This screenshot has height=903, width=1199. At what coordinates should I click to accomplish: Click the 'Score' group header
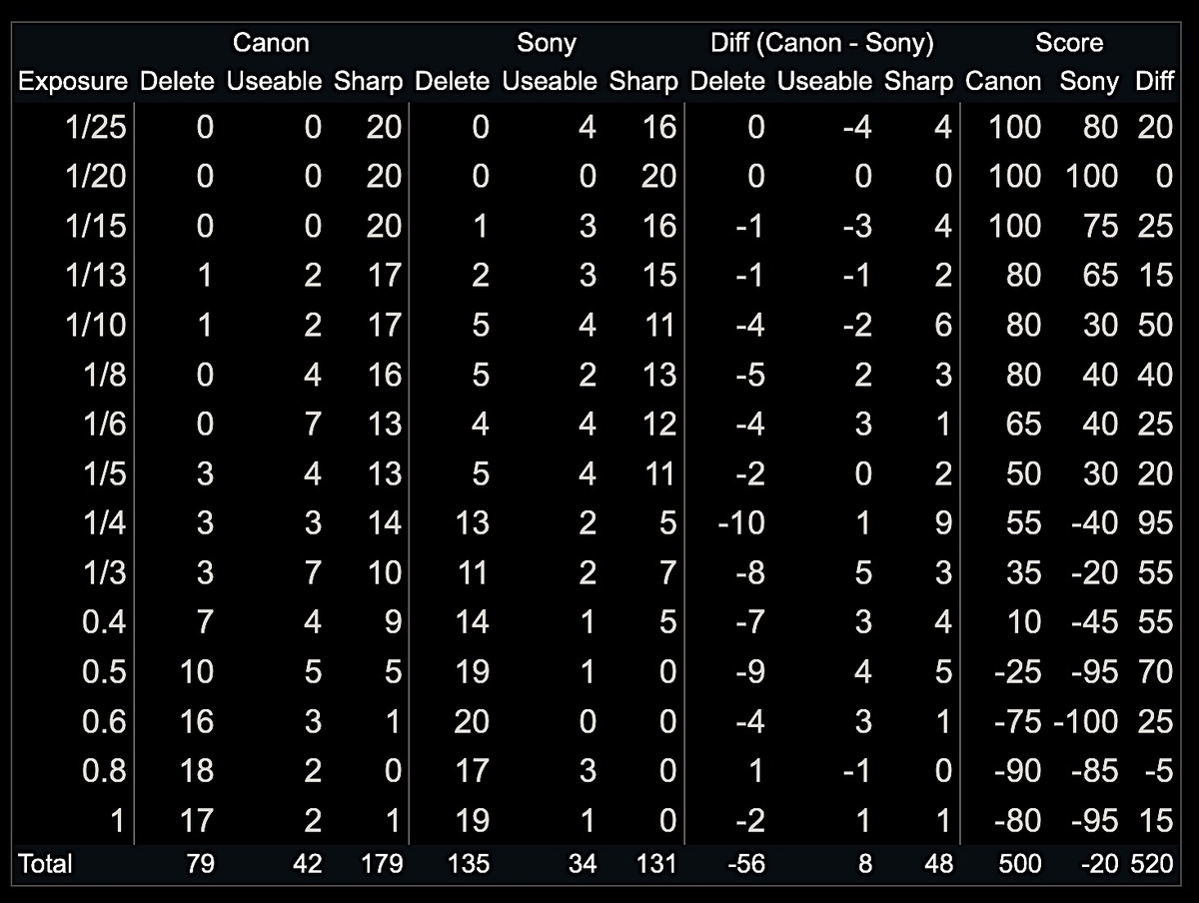pyautogui.click(x=1069, y=43)
